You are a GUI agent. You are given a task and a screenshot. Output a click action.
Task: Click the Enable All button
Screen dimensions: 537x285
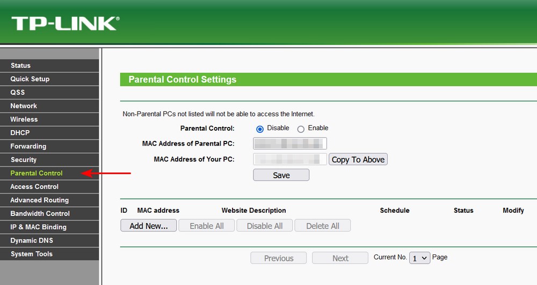[207, 226]
